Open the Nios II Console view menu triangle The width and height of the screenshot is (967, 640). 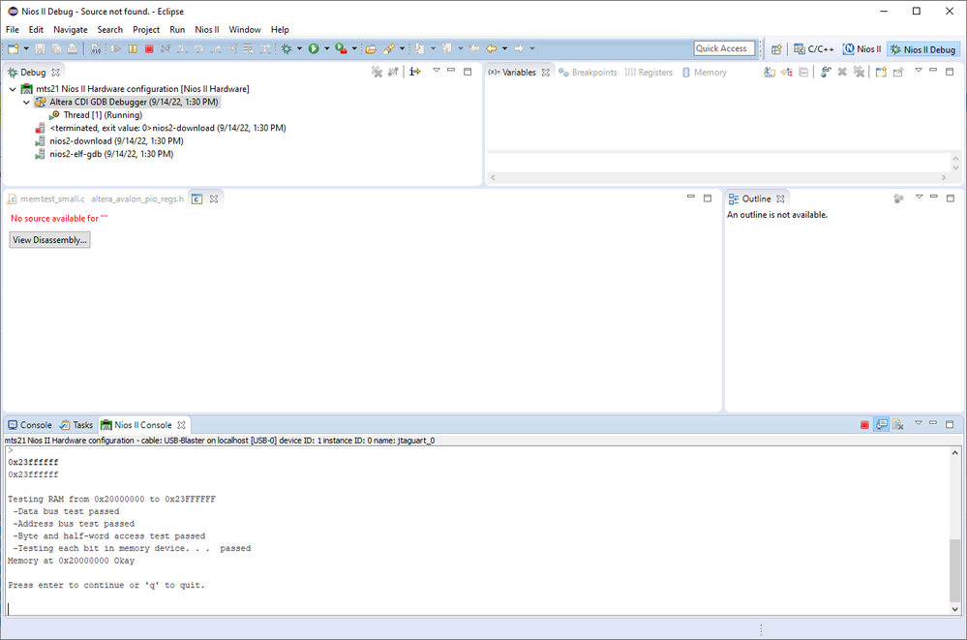point(919,423)
